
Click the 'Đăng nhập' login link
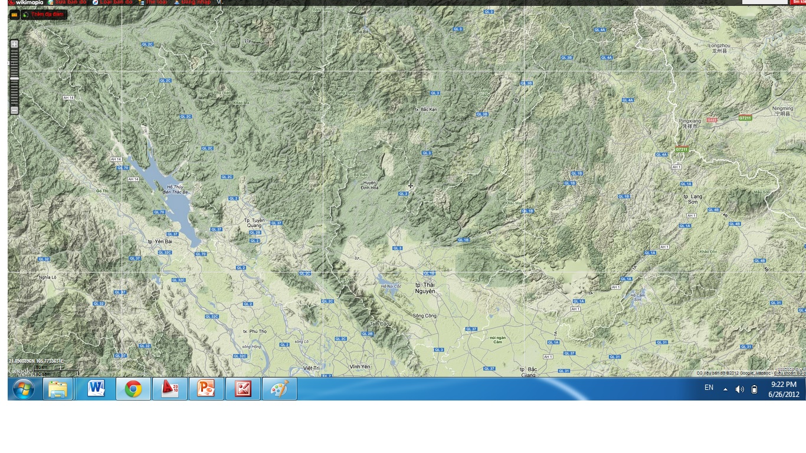(x=192, y=2)
